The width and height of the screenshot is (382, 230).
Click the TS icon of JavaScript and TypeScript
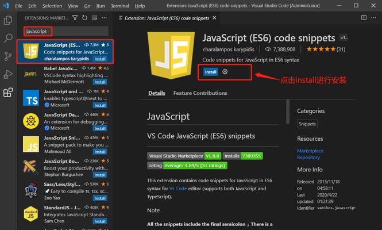[31, 98]
